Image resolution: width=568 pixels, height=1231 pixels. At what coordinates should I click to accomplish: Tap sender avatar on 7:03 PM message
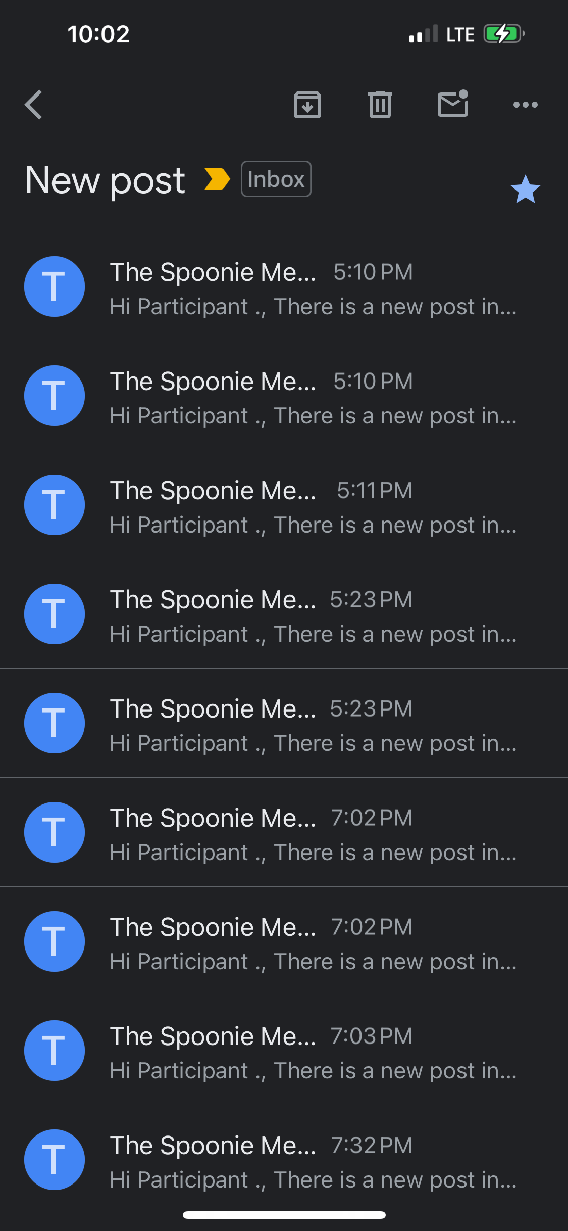55,1051
